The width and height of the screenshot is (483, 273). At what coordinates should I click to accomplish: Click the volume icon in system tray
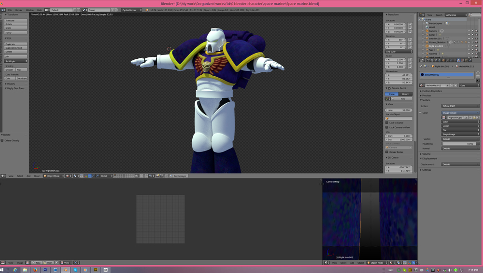450,270
